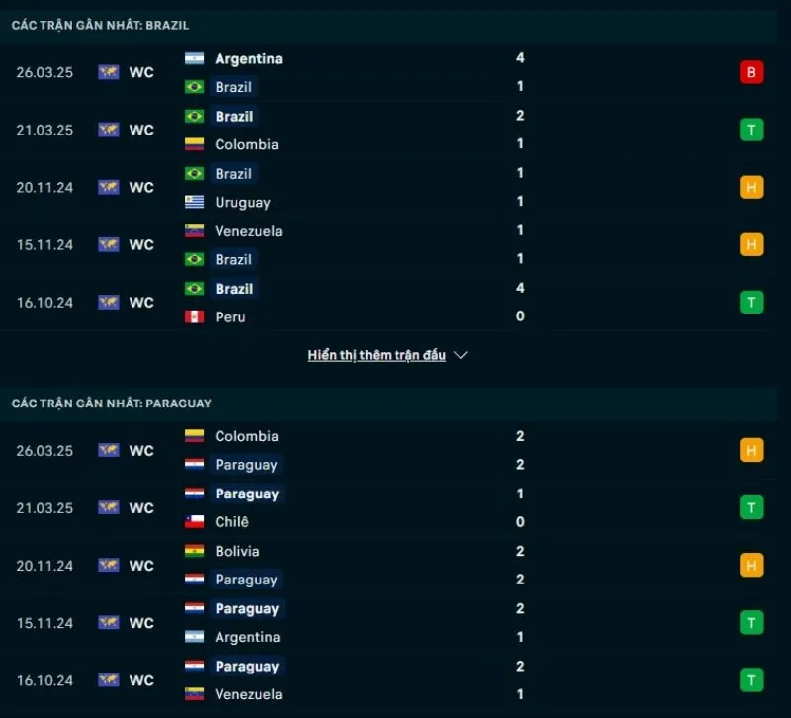Click the Peru flag icon

pyautogui.click(x=194, y=317)
